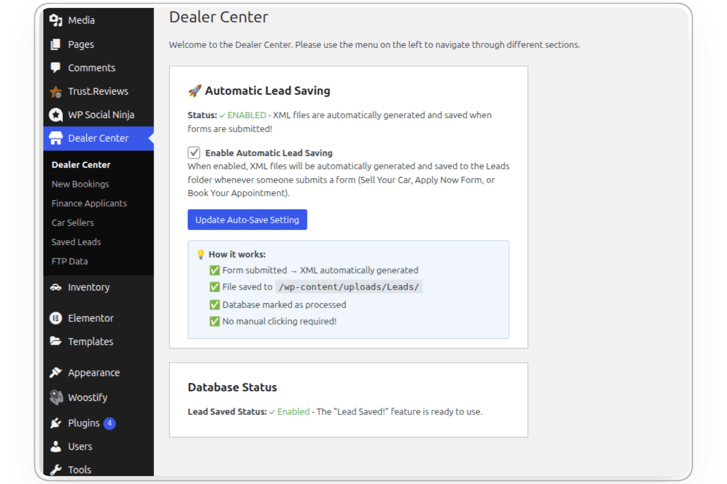The height and width of the screenshot is (484, 727).
Task: Open the Car Sellers page
Action: 72,222
